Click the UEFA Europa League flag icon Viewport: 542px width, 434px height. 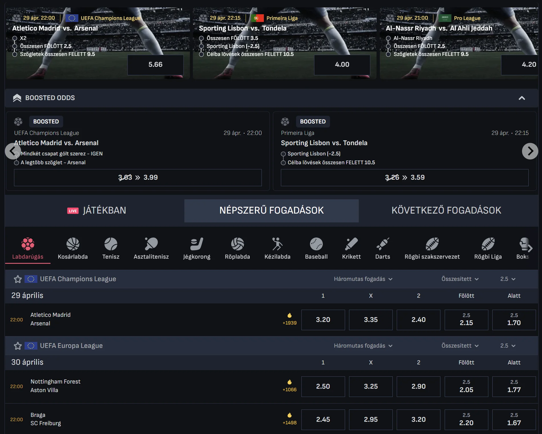(31, 346)
